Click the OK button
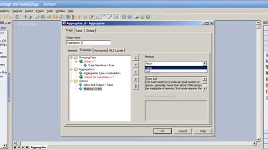Screen dimensions: 268x150 [x=162, y=131]
